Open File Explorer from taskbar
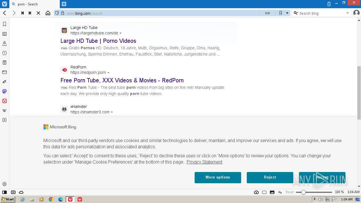Screen dimensions: 361x203 (x=32, y=199)
